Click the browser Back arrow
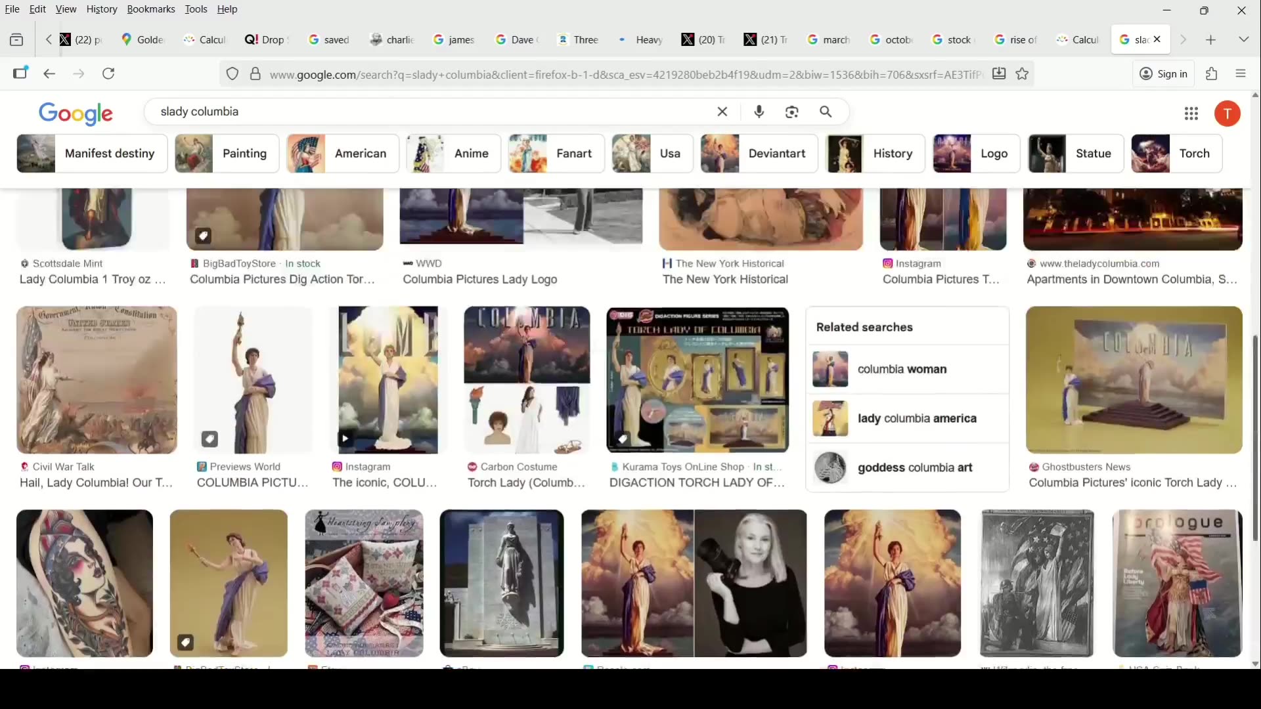This screenshot has width=1261, height=709. 49,74
